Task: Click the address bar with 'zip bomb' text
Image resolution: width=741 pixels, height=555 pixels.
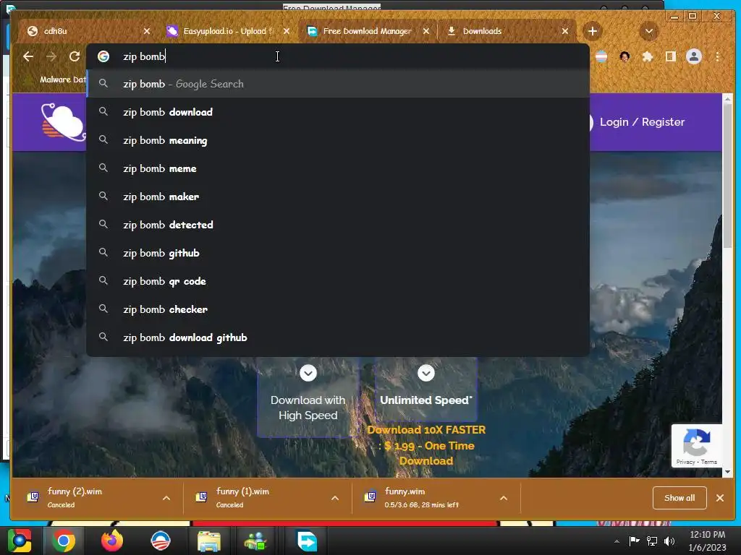Action: coord(338,56)
